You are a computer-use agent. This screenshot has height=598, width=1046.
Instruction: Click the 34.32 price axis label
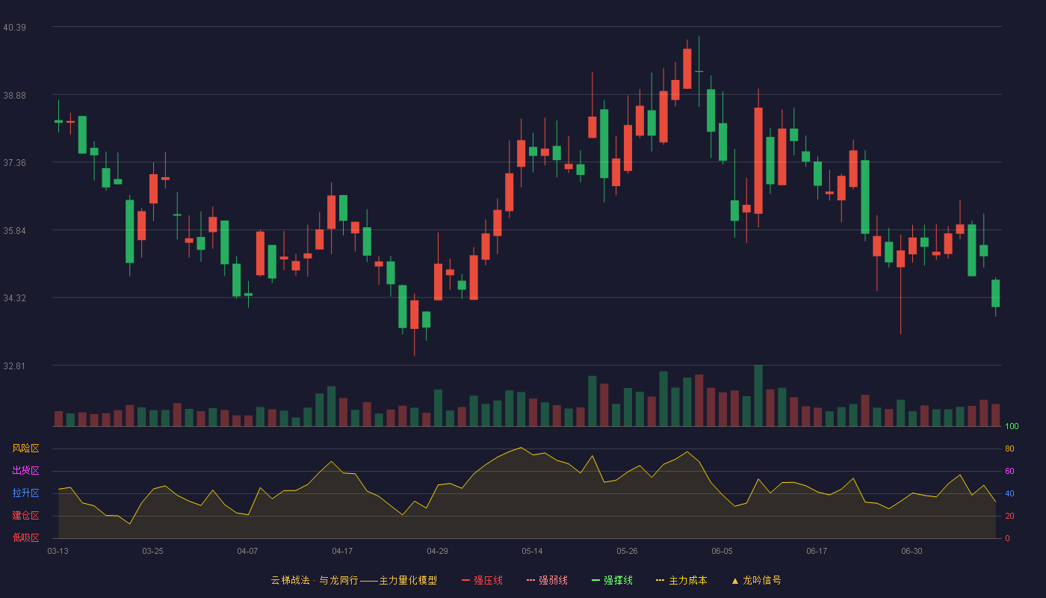tap(14, 298)
